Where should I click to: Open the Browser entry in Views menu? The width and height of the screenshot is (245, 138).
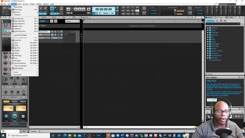[25, 12]
